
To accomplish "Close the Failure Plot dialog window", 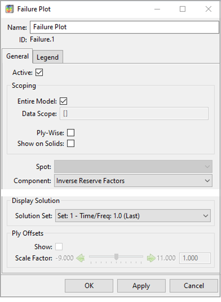I will click(208, 9).
